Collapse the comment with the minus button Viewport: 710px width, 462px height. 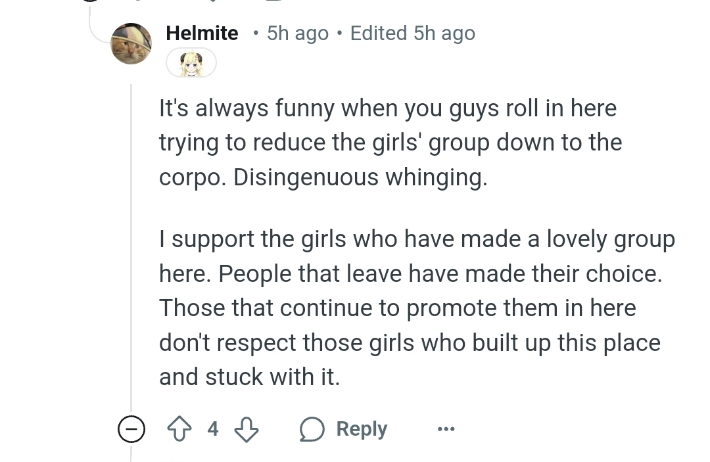[131, 428]
